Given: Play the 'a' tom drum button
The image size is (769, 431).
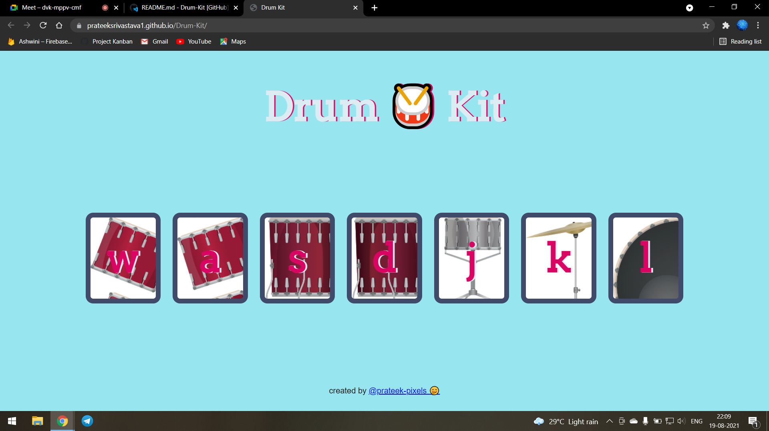Looking at the screenshot, I should pyautogui.click(x=210, y=258).
